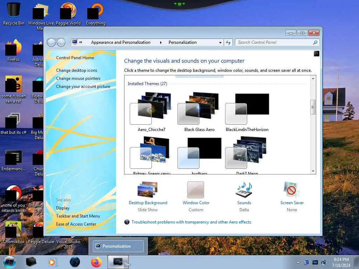Open 'some russian ran a rat' desktop icon

point(14,89)
